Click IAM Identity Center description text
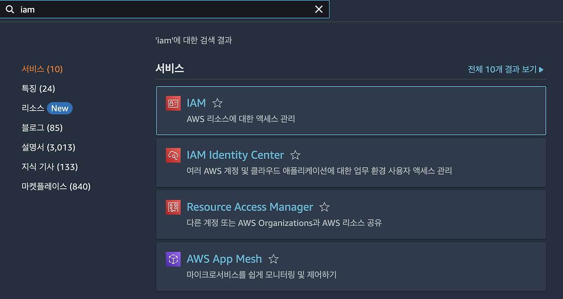The height and width of the screenshot is (299, 563). point(319,171)
